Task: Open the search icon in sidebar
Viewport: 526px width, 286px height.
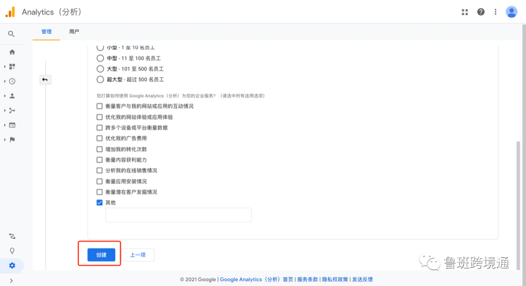Action: (12, 34)
